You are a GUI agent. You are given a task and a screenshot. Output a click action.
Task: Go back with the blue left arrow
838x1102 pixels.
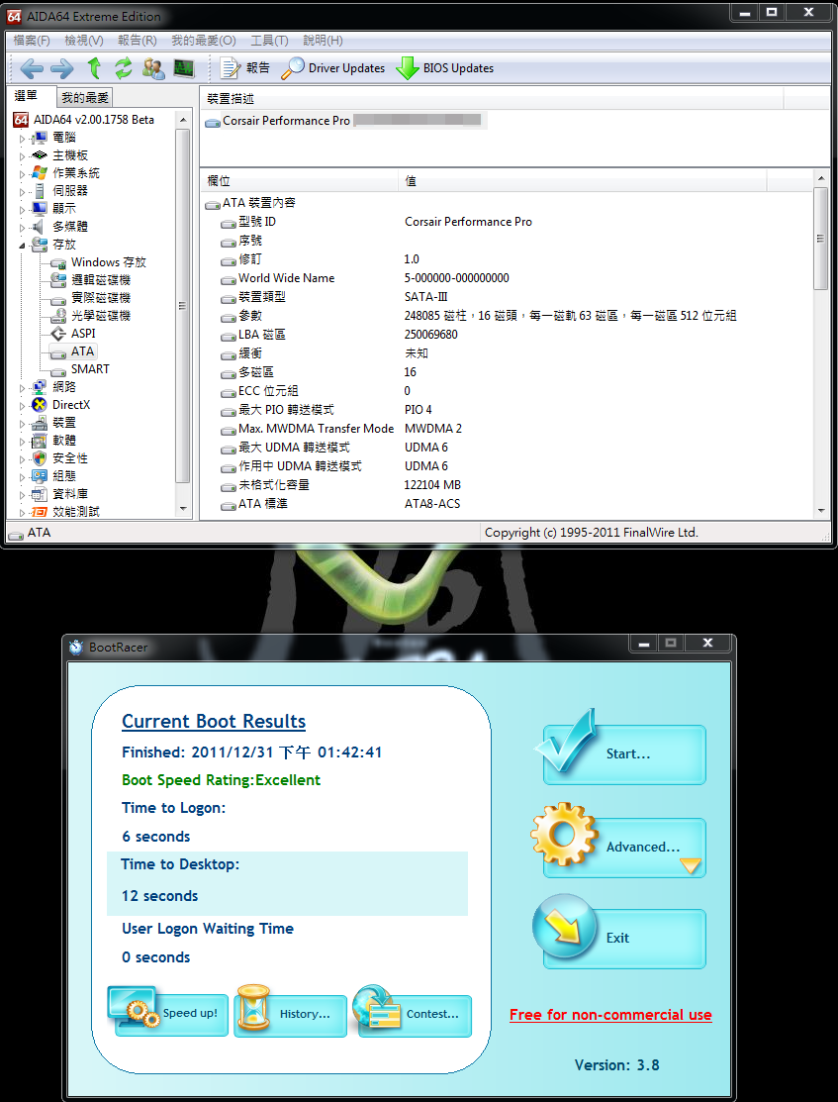point(32,68)
